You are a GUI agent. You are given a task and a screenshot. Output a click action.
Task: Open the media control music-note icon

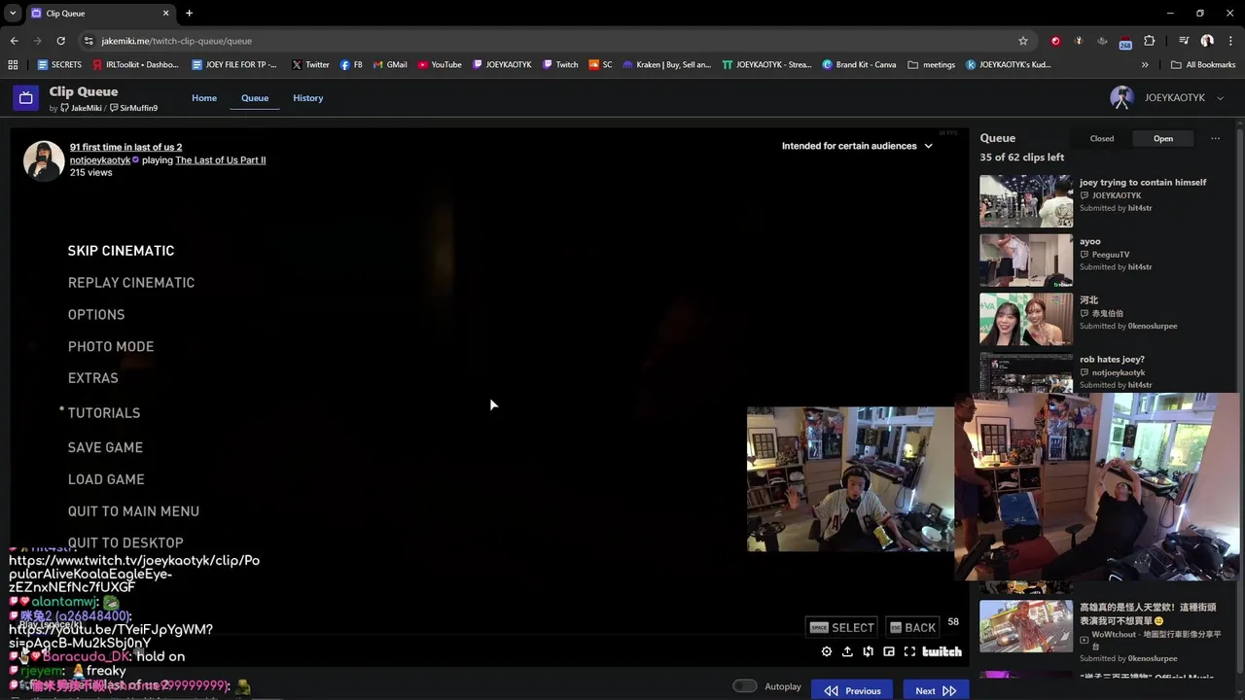pos(1184,41)
